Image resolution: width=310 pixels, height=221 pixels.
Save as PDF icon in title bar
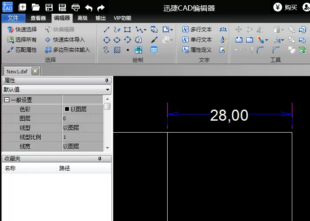[62, 8]
